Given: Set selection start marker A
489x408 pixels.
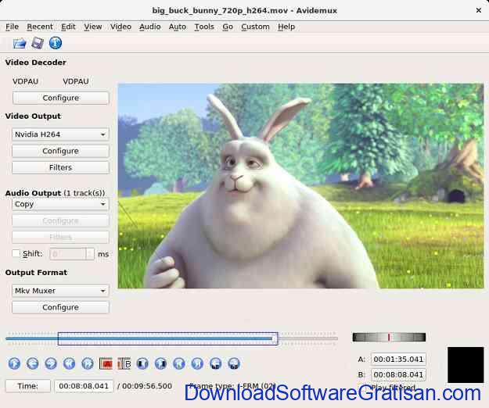Looking at the screenshot, I should pyautogui.click(x=106, y=363).
